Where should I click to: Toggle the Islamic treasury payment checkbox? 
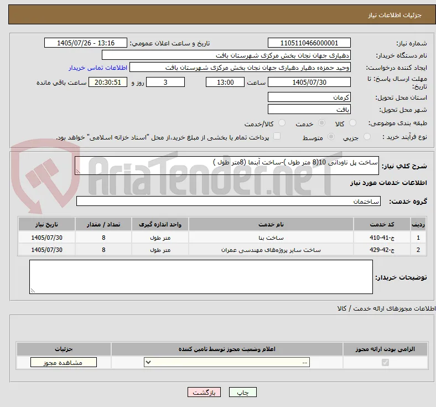coord(277,136)
